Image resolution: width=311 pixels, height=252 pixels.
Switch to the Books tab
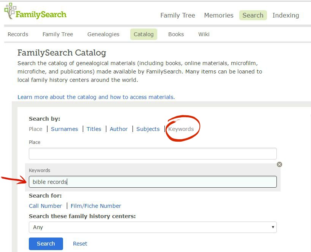(x=176, y=34)
